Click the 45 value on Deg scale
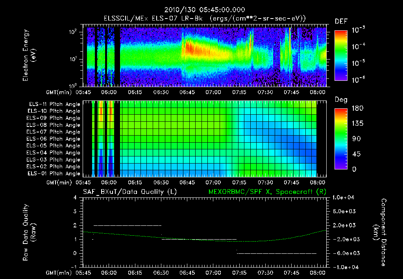This screenshot has width=403, height=279. [356, 154]
